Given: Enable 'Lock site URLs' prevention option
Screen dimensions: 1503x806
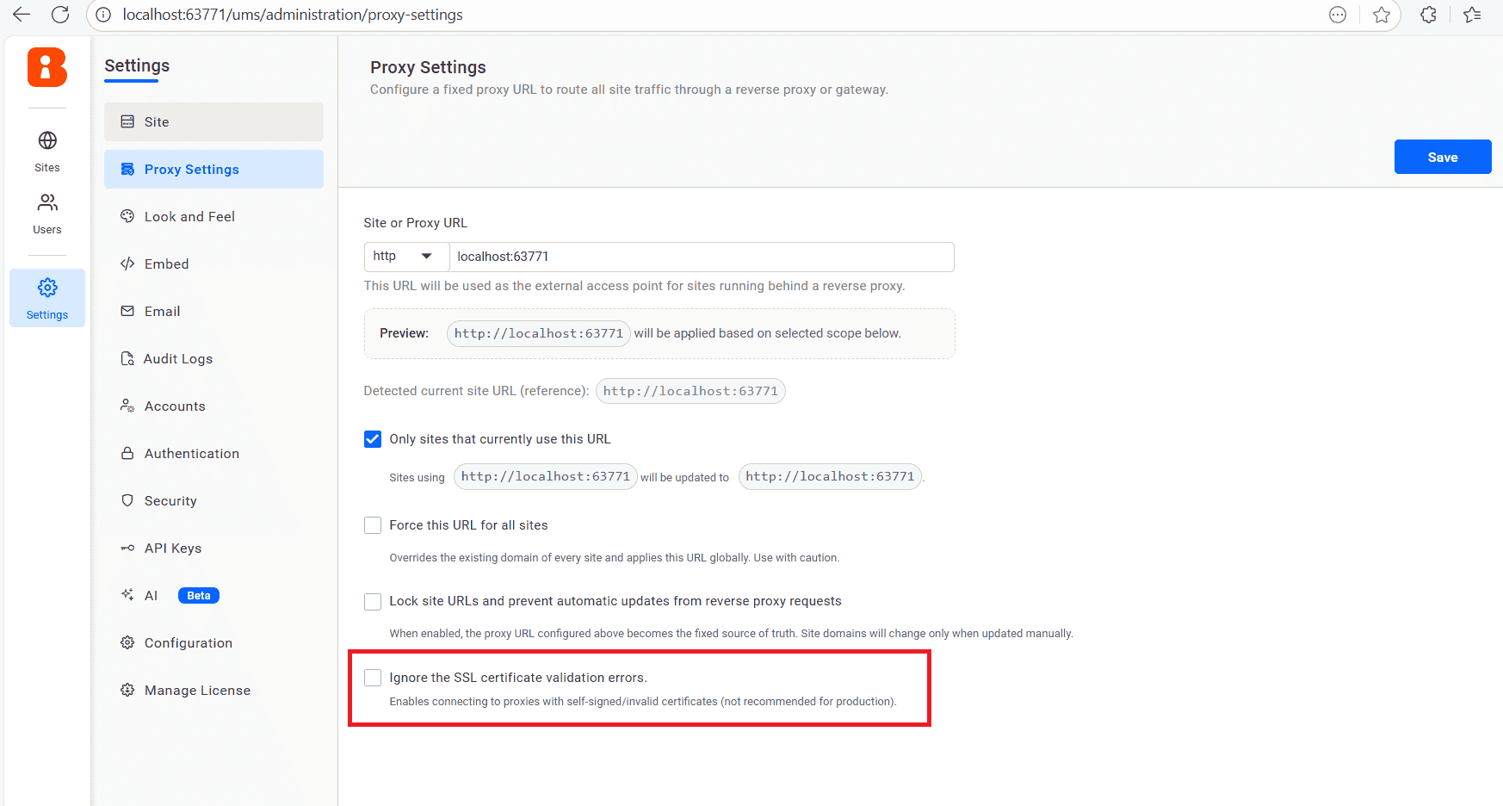Looking at the screenshot, I should tap(372, 601).
